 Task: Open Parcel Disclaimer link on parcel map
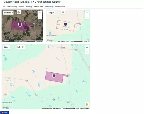coord(52,35)
